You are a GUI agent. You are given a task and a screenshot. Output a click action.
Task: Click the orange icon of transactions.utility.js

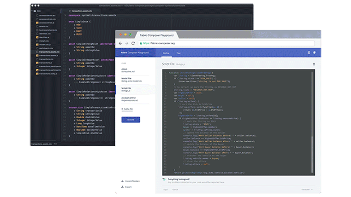pos(37,74)
